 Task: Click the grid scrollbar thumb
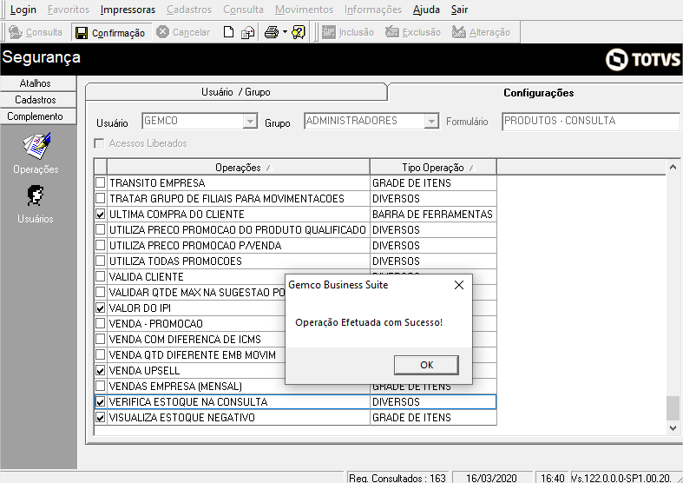coord(673,408)
